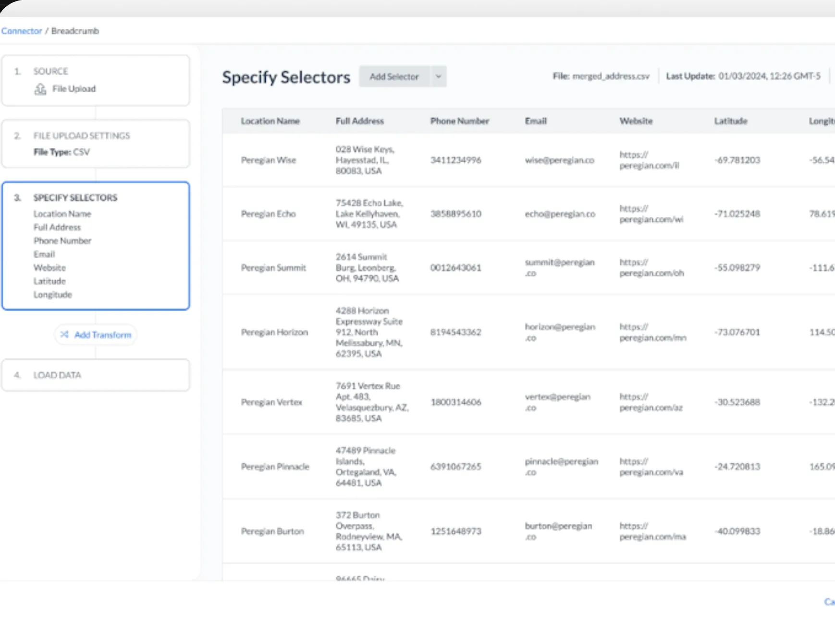Select Longitude in the selectors list
Screen dimensions: 835x620
click(x=52, y=295)
